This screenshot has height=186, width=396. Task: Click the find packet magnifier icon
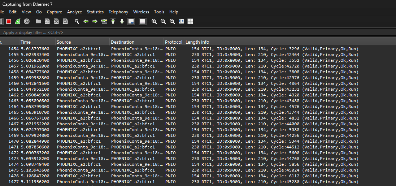tap(77, 22)
